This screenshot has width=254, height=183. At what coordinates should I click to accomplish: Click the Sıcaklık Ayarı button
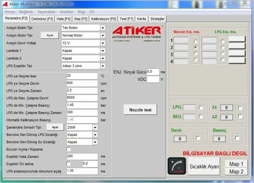coord(204,166)
